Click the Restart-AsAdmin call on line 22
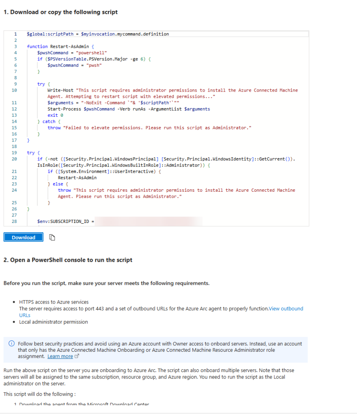This screenshot has width=357, height=415. (77, 178)
